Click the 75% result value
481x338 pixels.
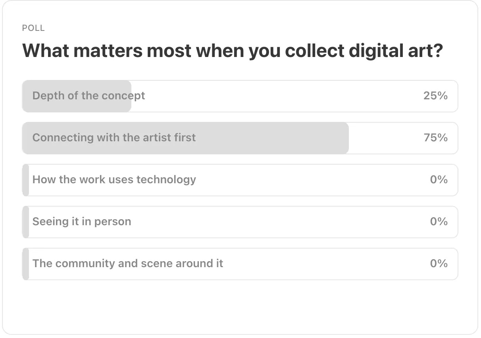435,138
